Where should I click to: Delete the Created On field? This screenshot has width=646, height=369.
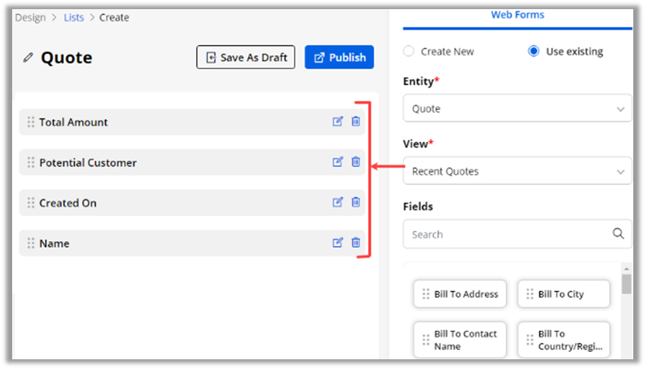(356, 202)
